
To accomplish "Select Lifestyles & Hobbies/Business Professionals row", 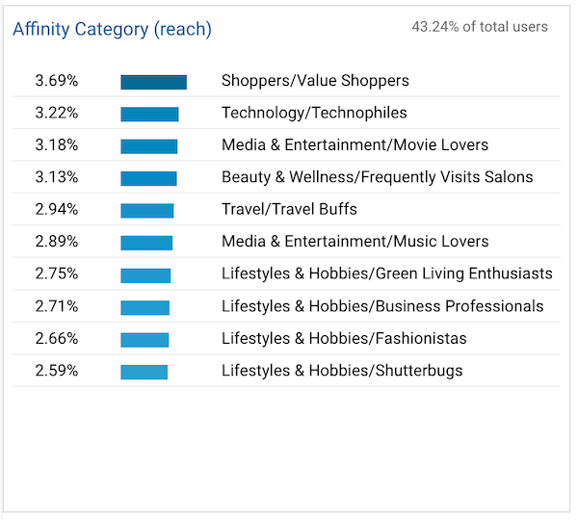I will pyautogui.click(x=381, y=306).
